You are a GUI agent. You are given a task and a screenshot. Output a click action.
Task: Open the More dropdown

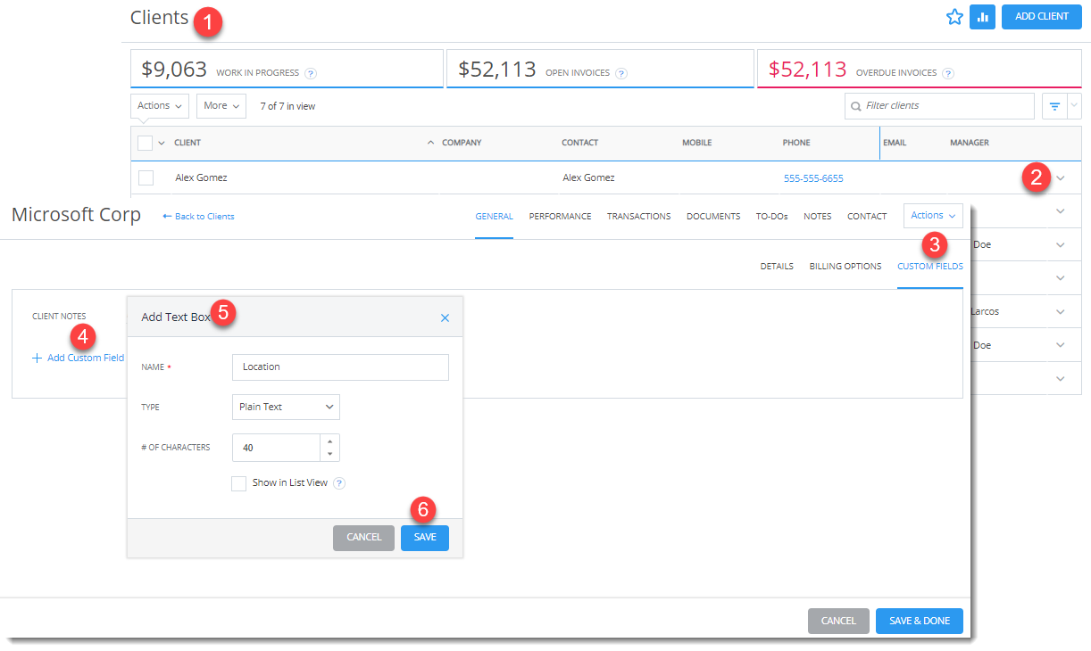[x=221, y=106]
